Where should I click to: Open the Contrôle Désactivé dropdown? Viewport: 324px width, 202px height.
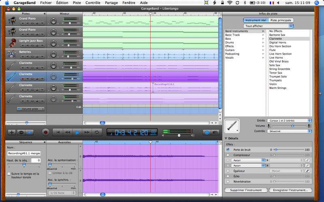click(x=289, y=131)
